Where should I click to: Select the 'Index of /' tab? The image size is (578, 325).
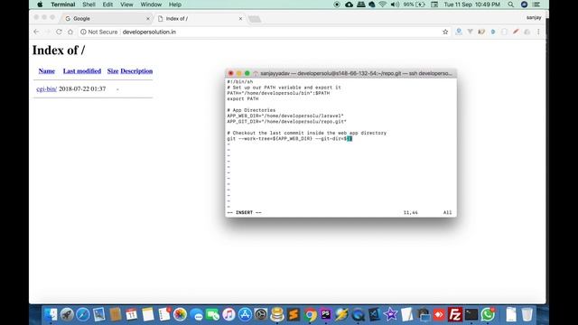199,18
